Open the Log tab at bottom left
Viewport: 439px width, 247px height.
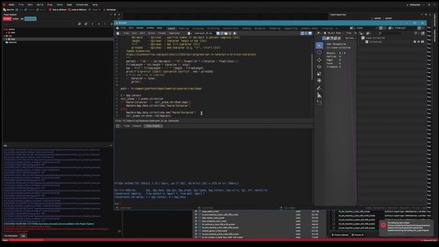tap(23, 236)
